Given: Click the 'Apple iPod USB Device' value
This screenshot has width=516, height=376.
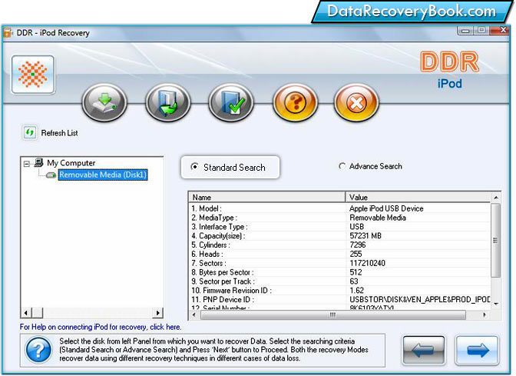Looking at the screenshot, I should [x=386, y=208].
